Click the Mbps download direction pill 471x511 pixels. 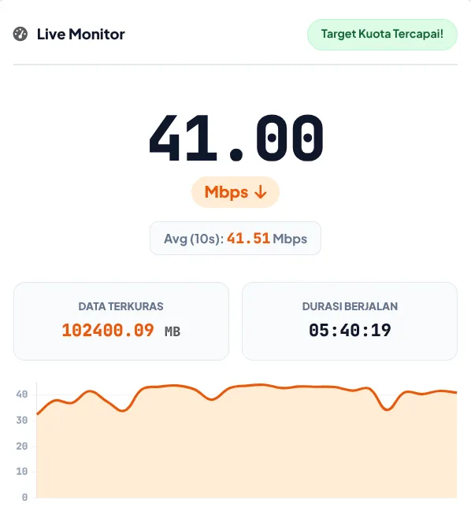pos(235,192)
